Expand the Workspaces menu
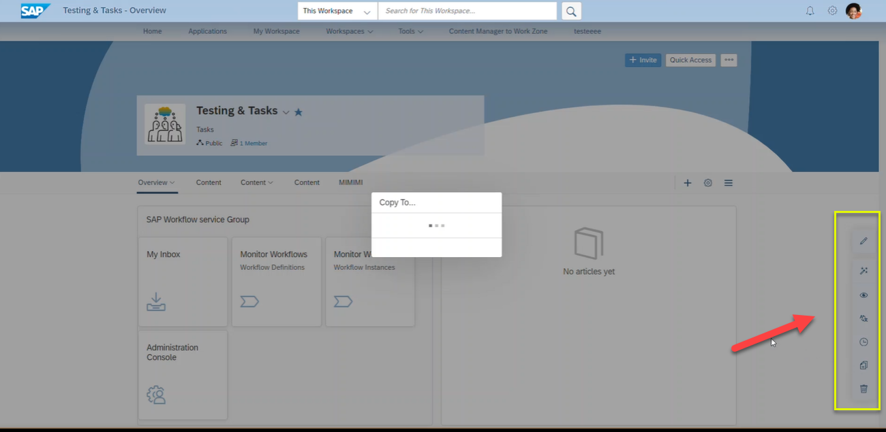886x432 pixels. tap(349, 31)
